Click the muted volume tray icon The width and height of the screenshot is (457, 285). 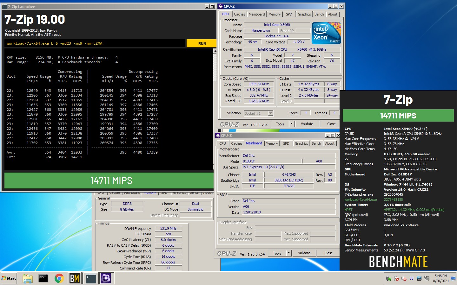(404, 278)
